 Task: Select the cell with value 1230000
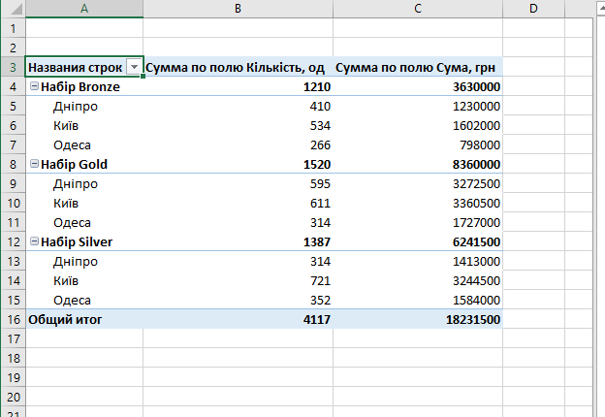click(x=418, y=106)
